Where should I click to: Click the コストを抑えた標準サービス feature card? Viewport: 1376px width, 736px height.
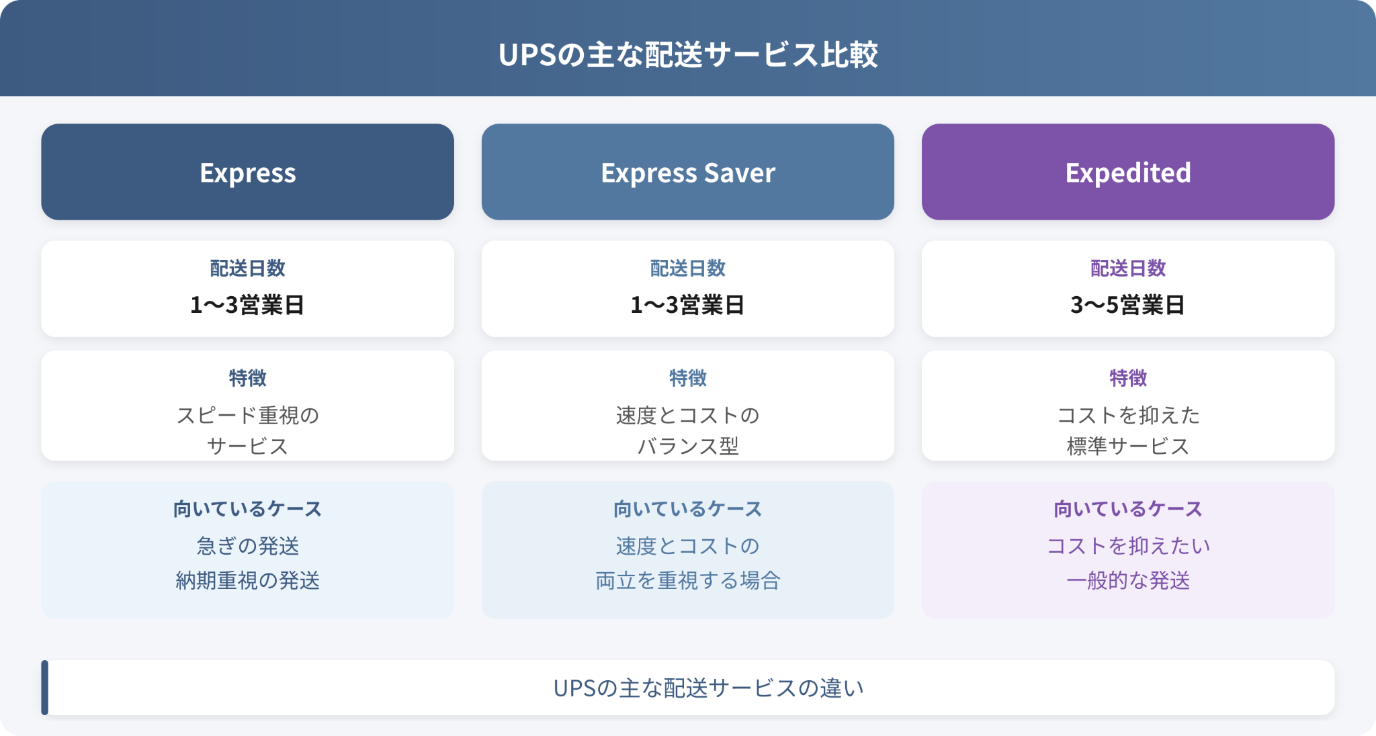coord(1127,406)
